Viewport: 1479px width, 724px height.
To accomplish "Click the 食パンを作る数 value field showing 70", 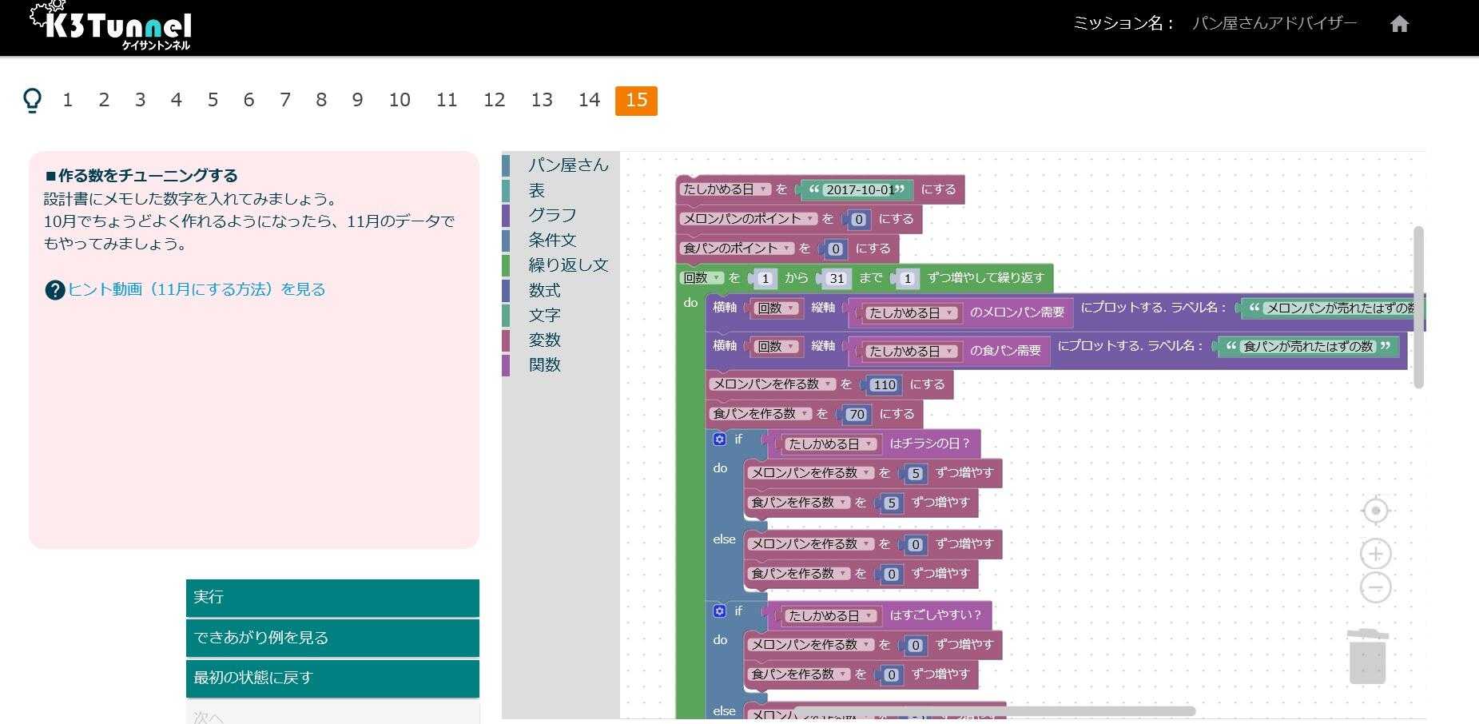I will 857,415.
